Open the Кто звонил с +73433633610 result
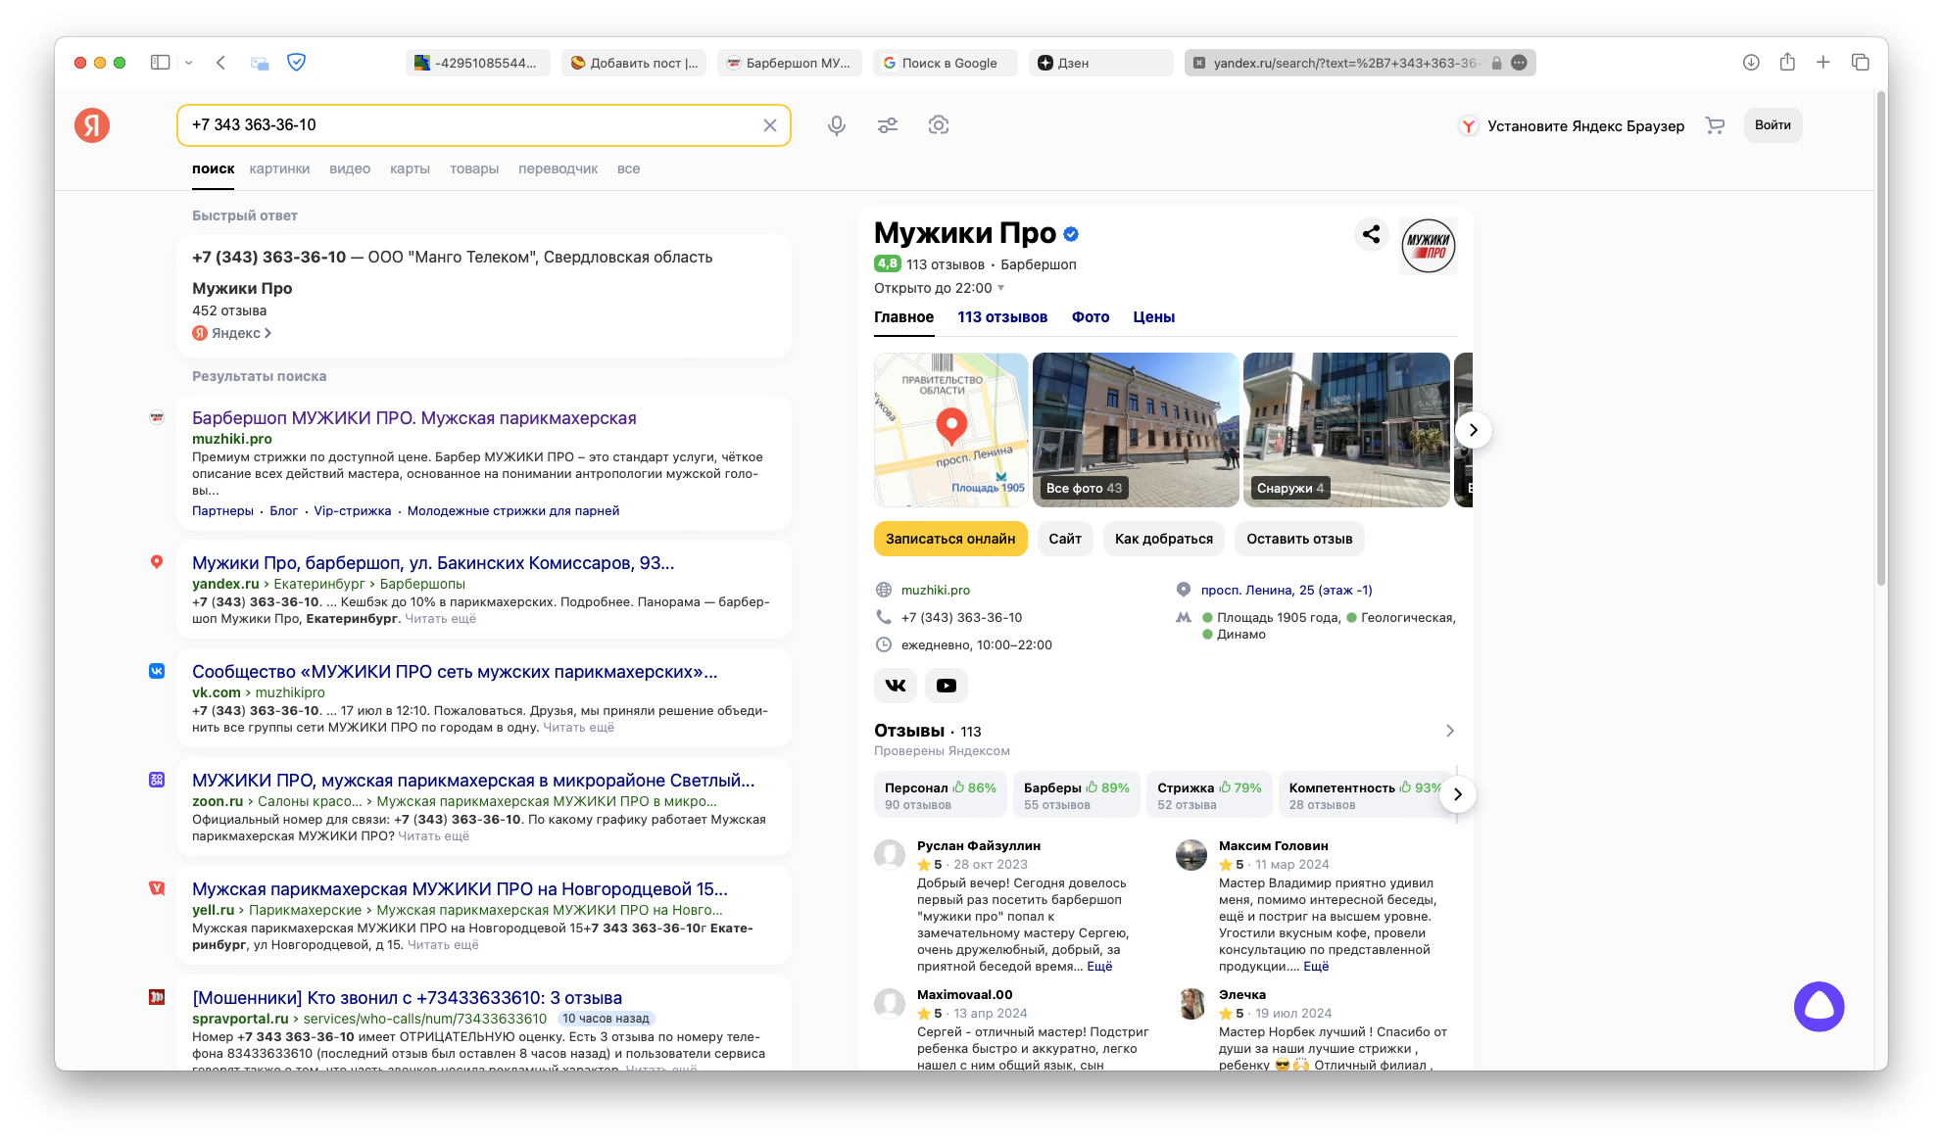Screen dimensions: 1943x1143 408,998
